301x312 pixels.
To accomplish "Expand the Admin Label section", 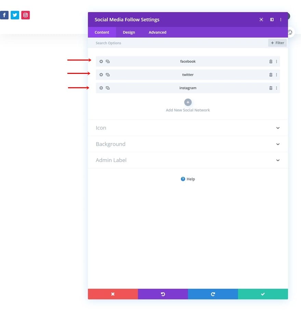I will tap(188, 160).
